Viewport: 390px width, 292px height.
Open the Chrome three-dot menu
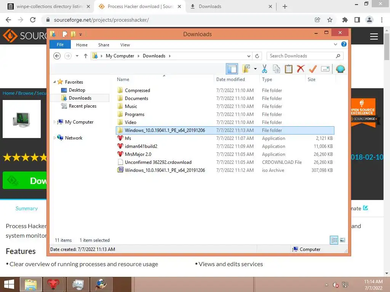382,20
